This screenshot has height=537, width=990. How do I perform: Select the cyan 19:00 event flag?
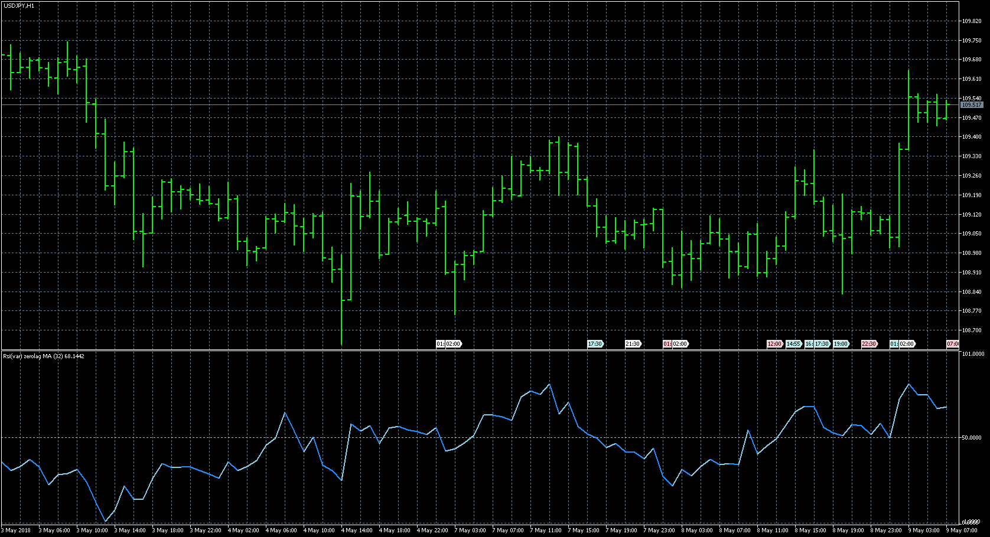(x=841, y=344)
